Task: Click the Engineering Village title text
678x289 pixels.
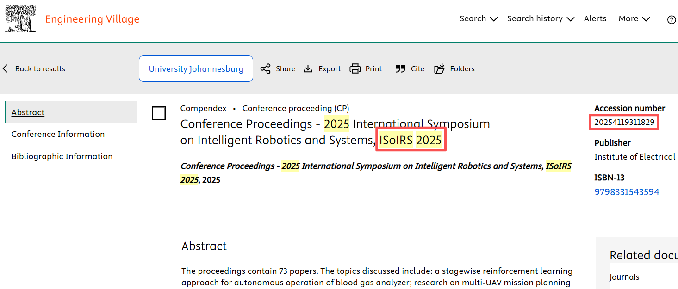Action: tap(92, 19)
